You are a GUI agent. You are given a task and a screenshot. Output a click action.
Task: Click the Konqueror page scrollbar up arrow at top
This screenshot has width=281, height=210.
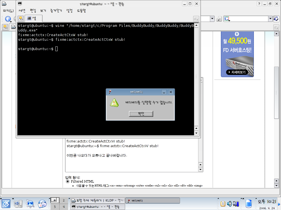[276, 34]
